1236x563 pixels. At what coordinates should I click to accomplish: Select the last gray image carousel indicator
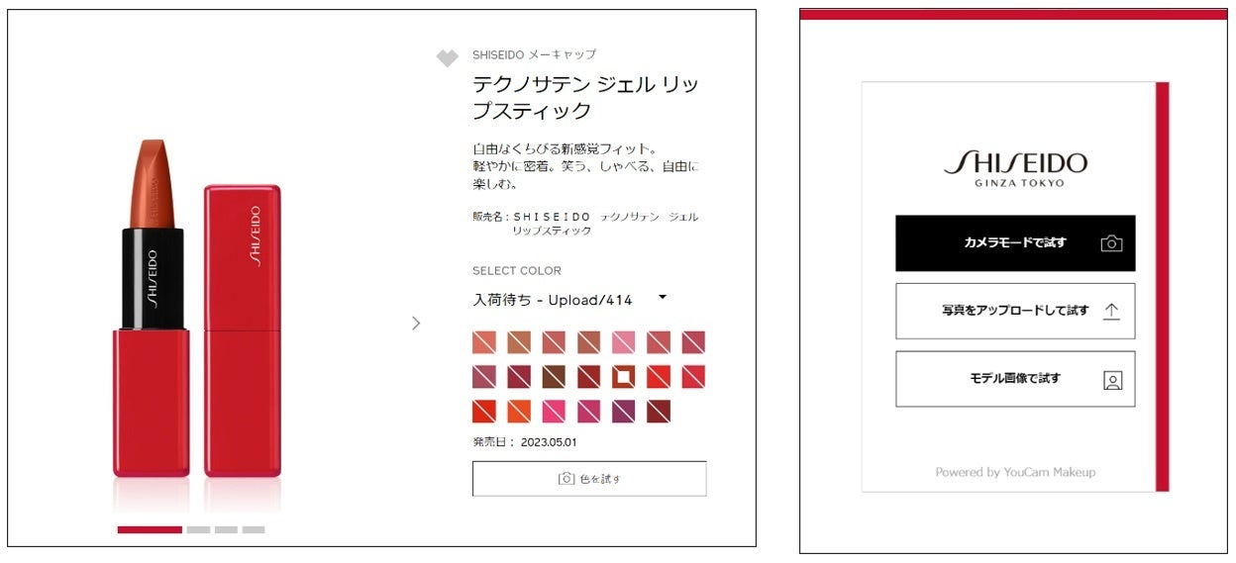[x=254, y=529]
